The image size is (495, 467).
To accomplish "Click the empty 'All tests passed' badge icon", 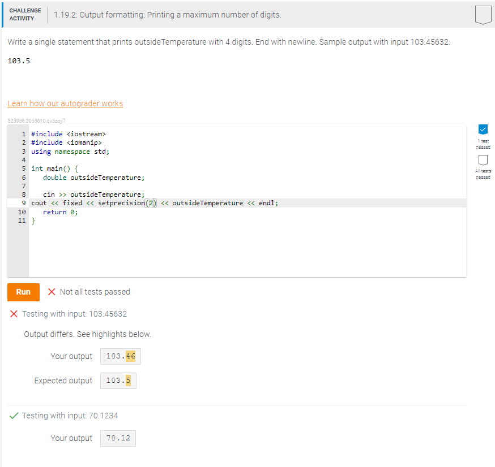I will (x=483, y=161).
